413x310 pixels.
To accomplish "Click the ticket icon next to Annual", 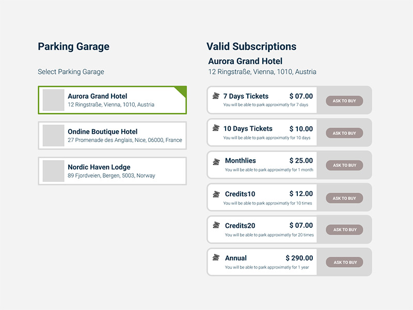I will coord(216,258).
